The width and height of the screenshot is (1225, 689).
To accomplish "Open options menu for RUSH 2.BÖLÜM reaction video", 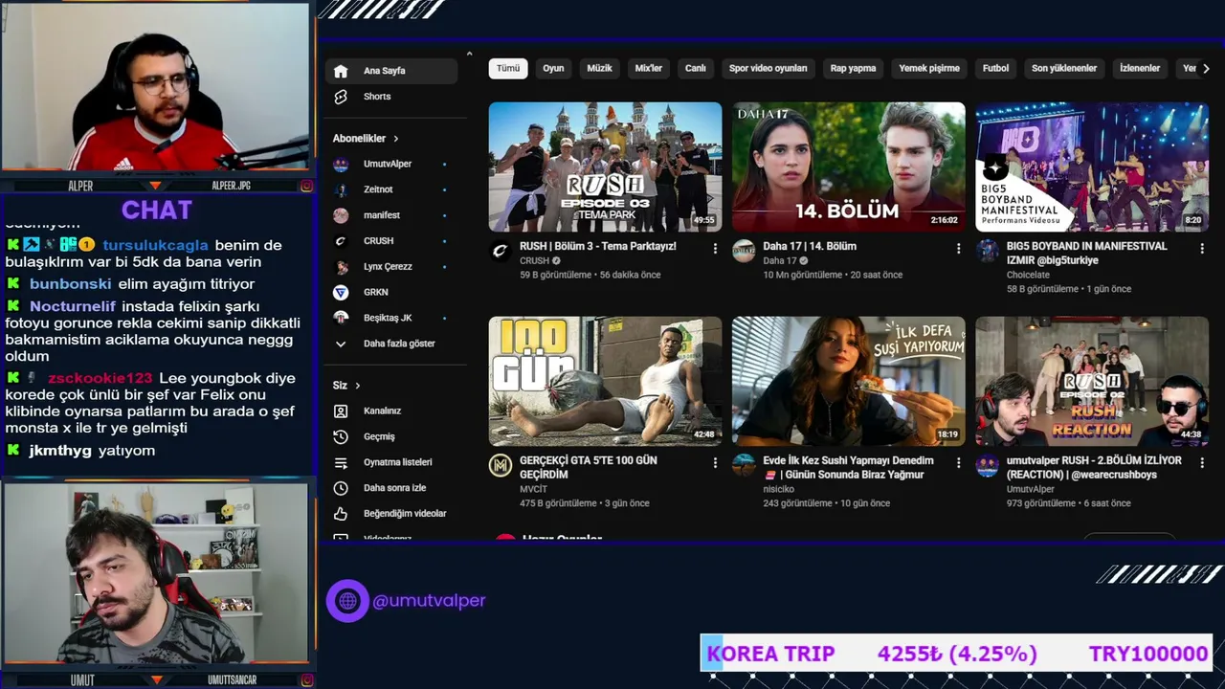I will tap(1202, 462).
